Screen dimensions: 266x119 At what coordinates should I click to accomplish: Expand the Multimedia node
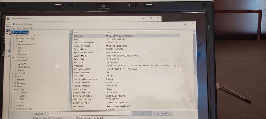tap(16, 61)
